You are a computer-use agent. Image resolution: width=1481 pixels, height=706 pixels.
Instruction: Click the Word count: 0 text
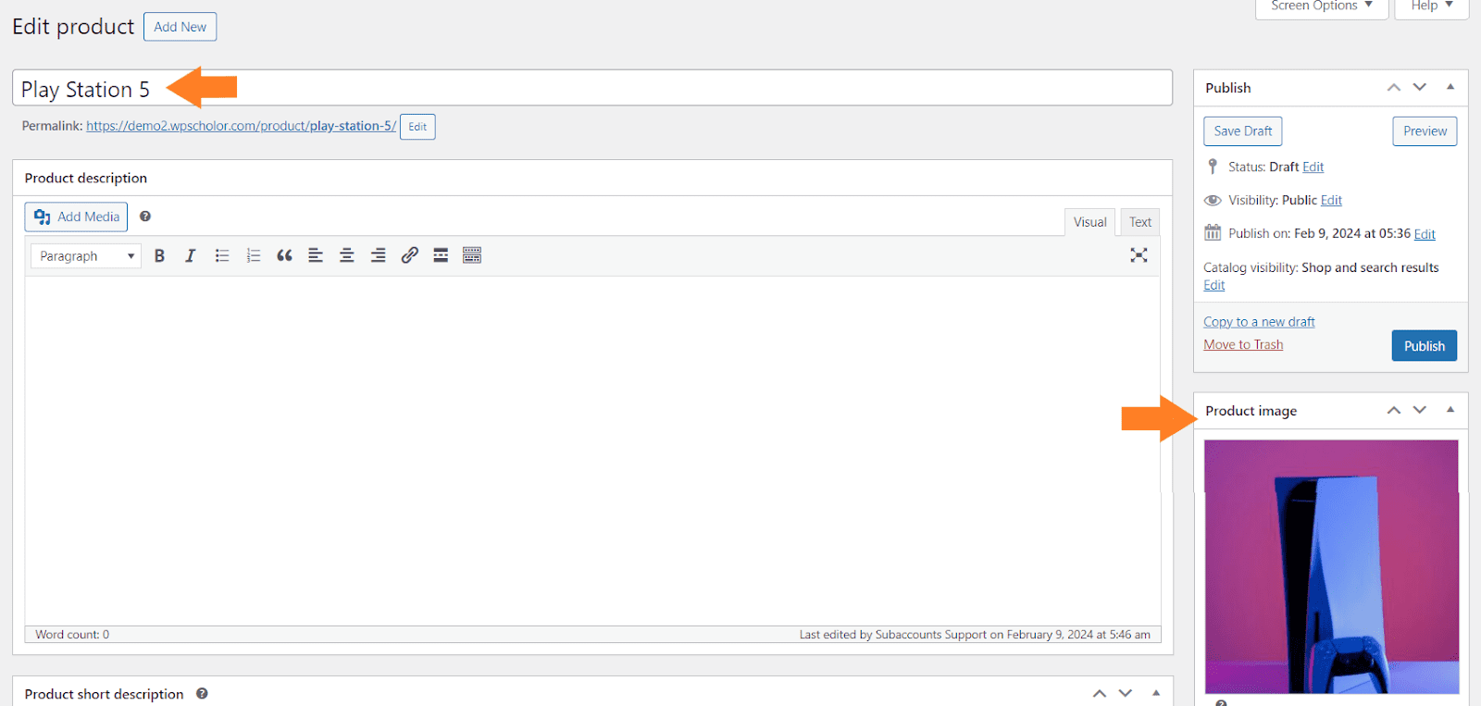72,635
